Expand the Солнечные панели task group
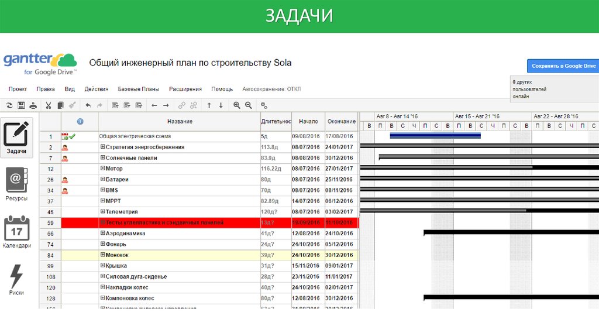Screen dimensions: 599x336 103,158
